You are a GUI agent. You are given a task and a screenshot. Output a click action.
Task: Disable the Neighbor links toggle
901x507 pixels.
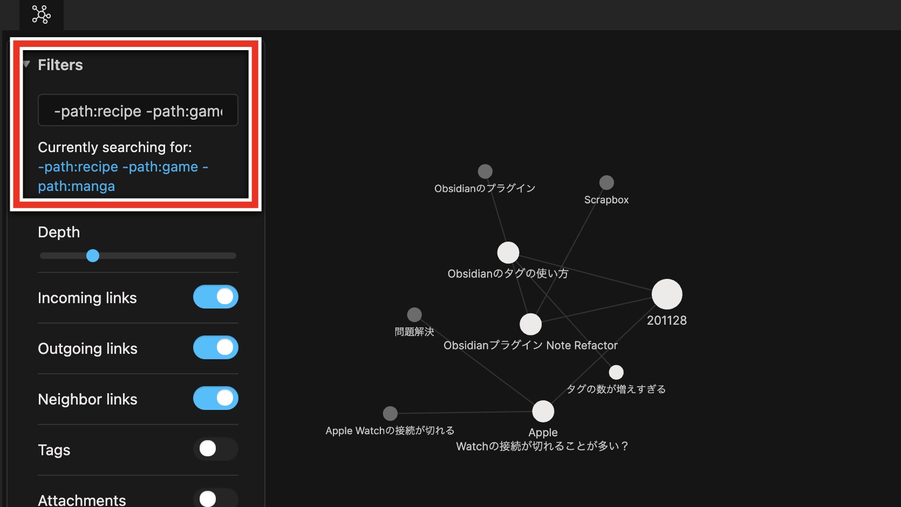click(x=215, y=398)
